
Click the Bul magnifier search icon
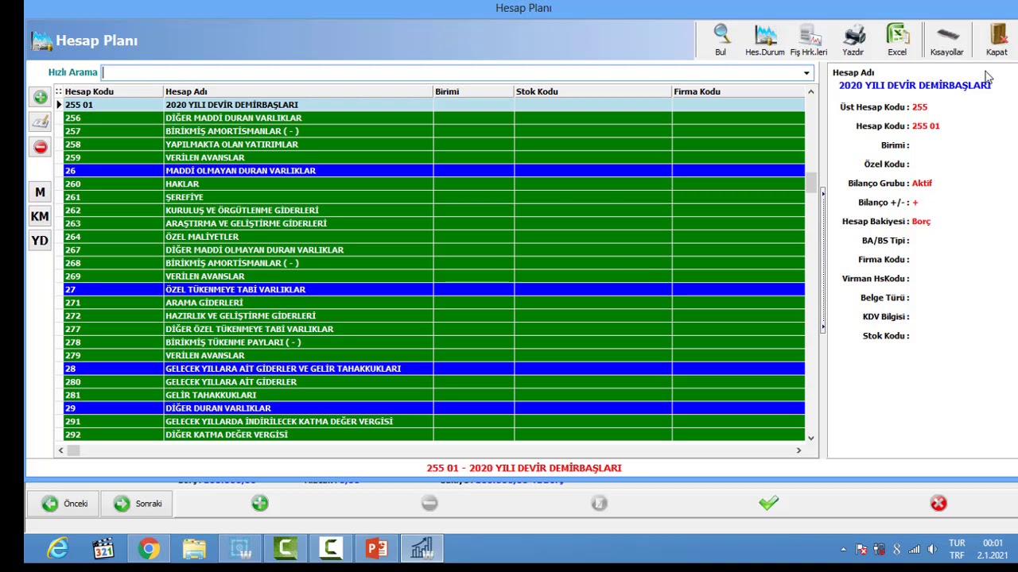pos(721,35)
